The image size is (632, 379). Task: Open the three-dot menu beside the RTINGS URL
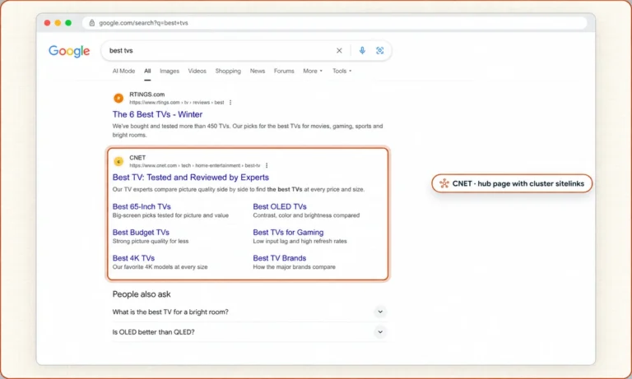click(x=230, y=102)
